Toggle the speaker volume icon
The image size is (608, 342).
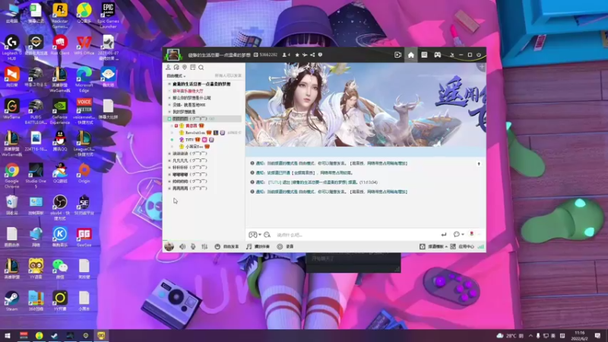[x=182, y=246]
